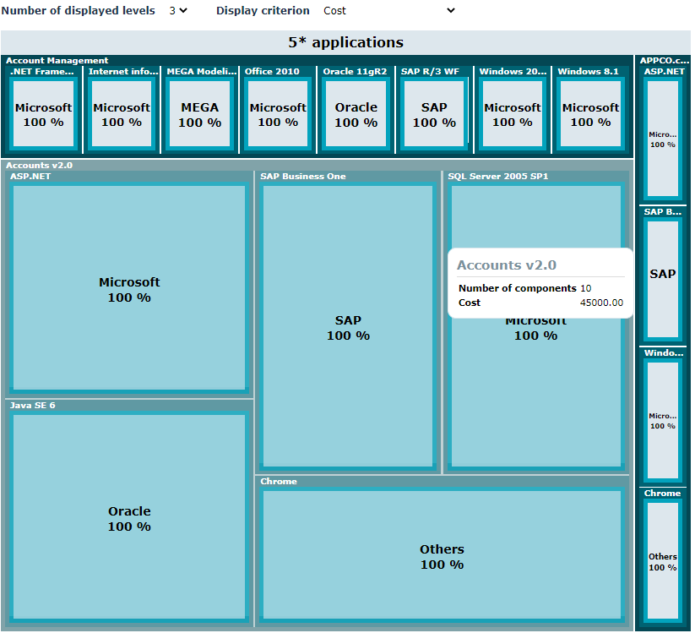Screen dimensions: 695x633
Task: Select the Microsoft tile under Office 2010
Action: point(278,115)
